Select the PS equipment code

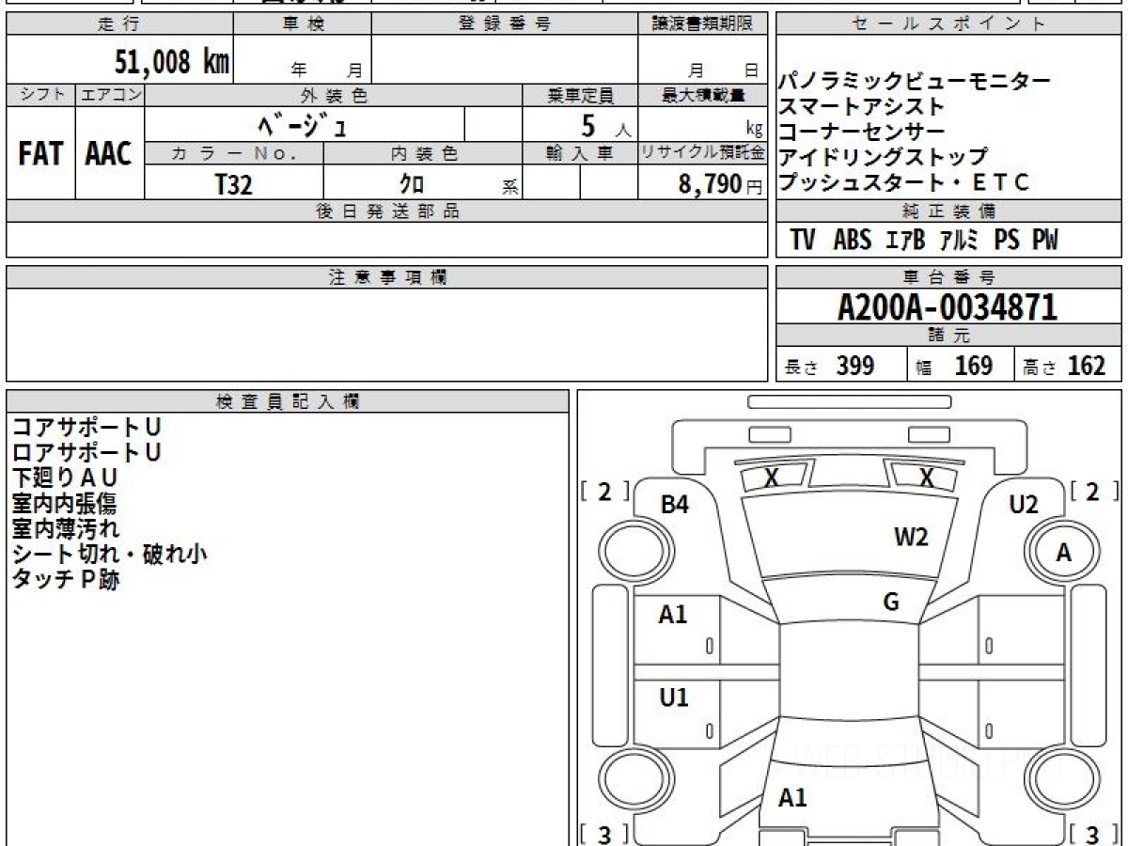point(1007,241)
